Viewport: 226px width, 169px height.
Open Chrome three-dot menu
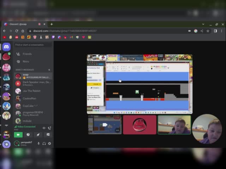(221, 31)
